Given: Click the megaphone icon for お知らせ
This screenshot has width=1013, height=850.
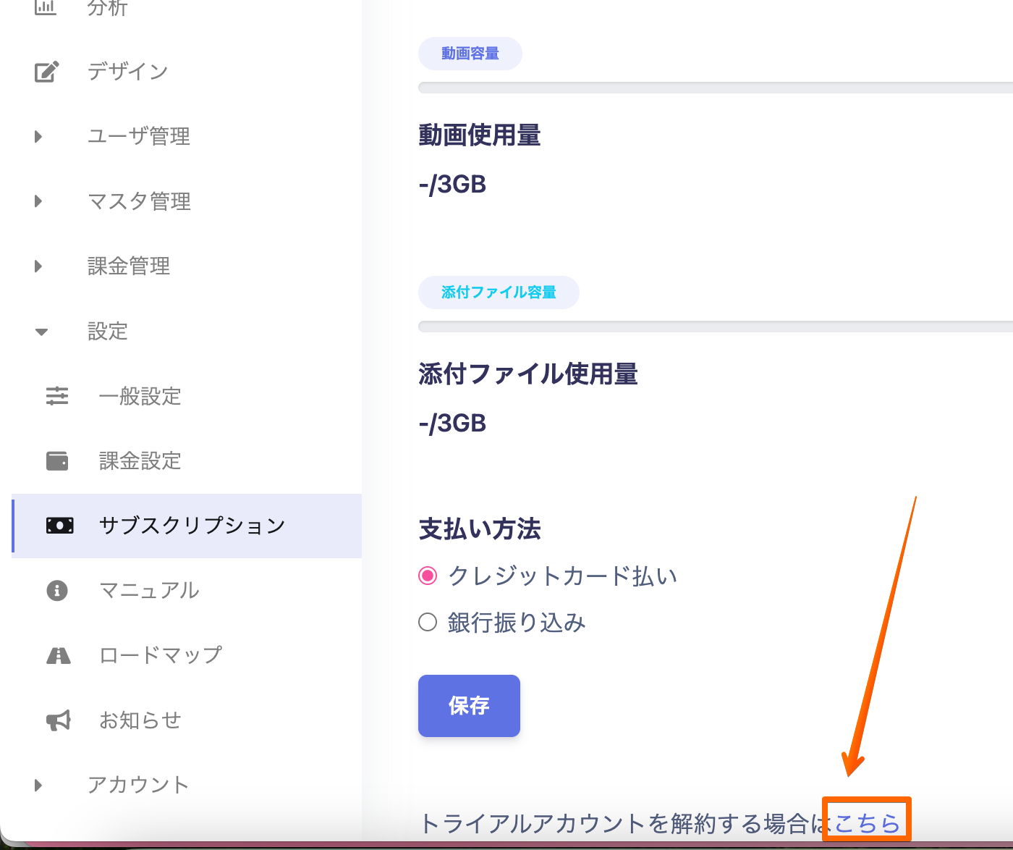Looking at the screenshot, I should coord(58,720).
